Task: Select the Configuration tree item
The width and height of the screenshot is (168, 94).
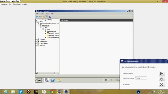Action: [44, 43]
